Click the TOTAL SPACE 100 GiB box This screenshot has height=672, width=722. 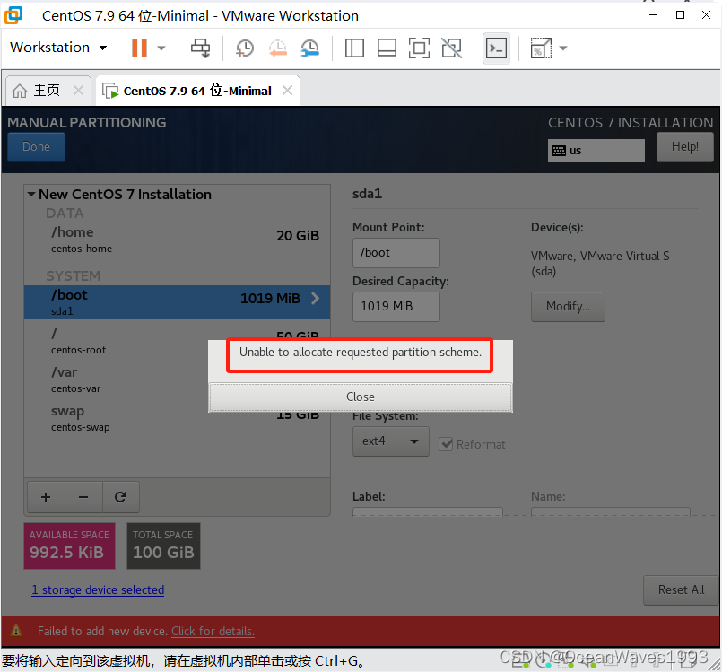(x=163, y=545)
